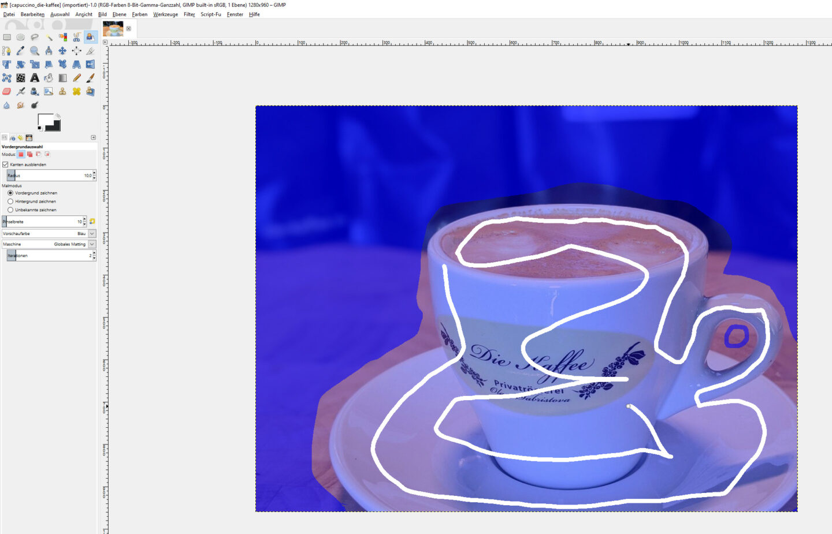Select the Smudge tool
This screenshot has width=832, height=534.
coord(21,105)
